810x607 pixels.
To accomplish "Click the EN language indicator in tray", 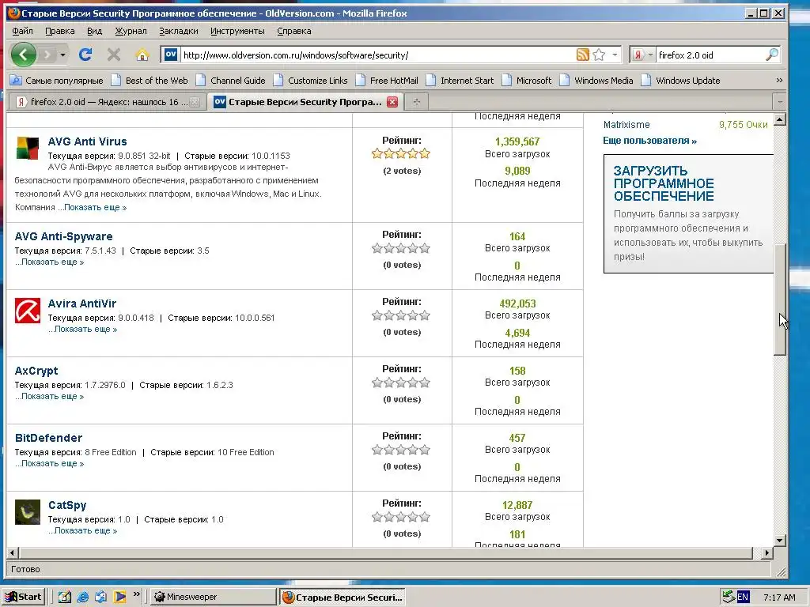I will (742, 598).
